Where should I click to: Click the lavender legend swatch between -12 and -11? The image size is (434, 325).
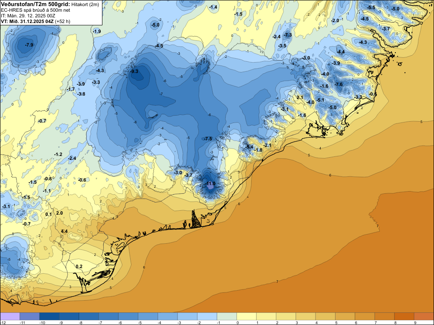10,316
